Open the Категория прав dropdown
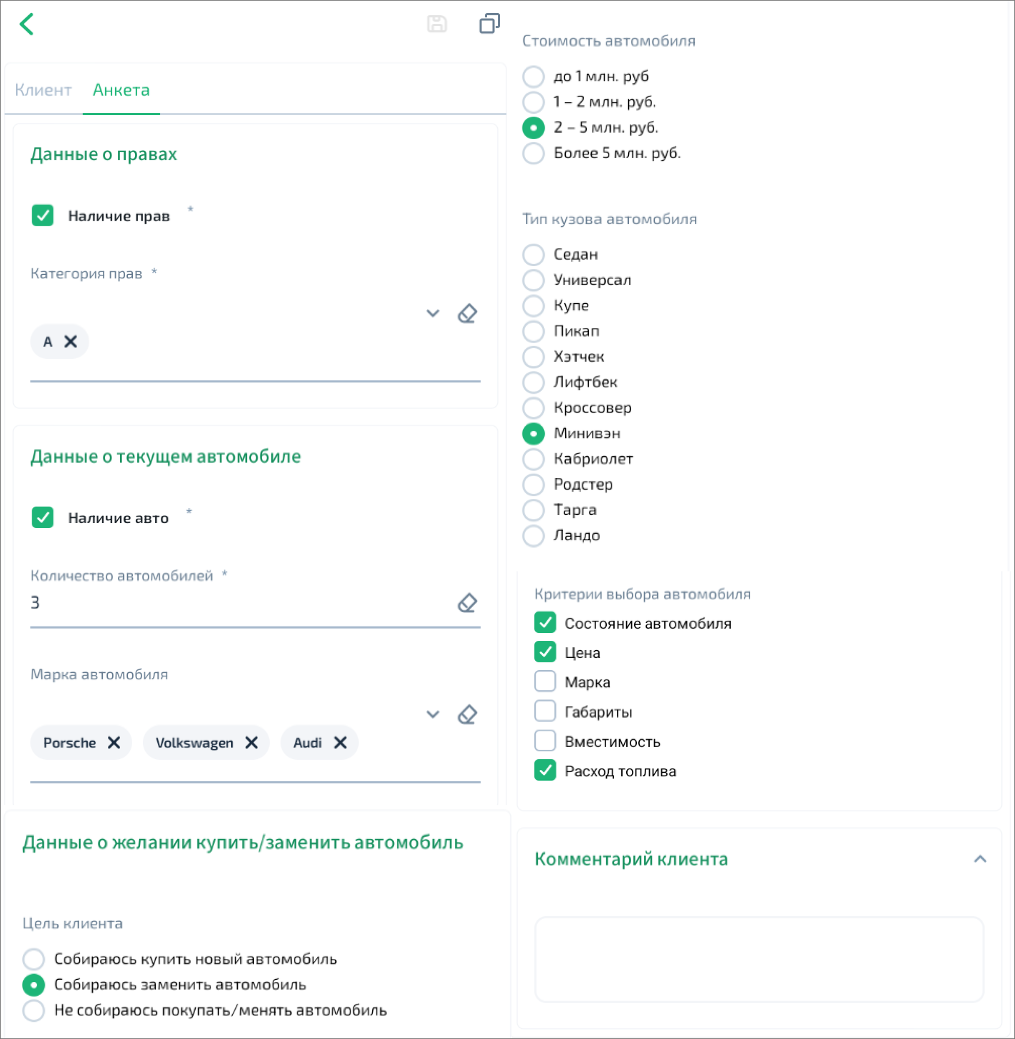 click(433, 313)
